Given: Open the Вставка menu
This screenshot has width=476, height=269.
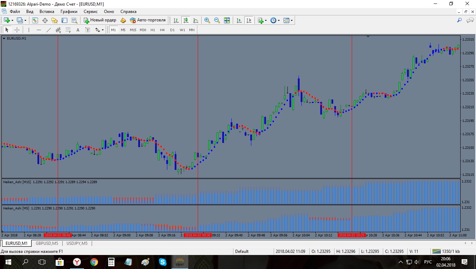Looking at the screenshot, I should 47,12.
